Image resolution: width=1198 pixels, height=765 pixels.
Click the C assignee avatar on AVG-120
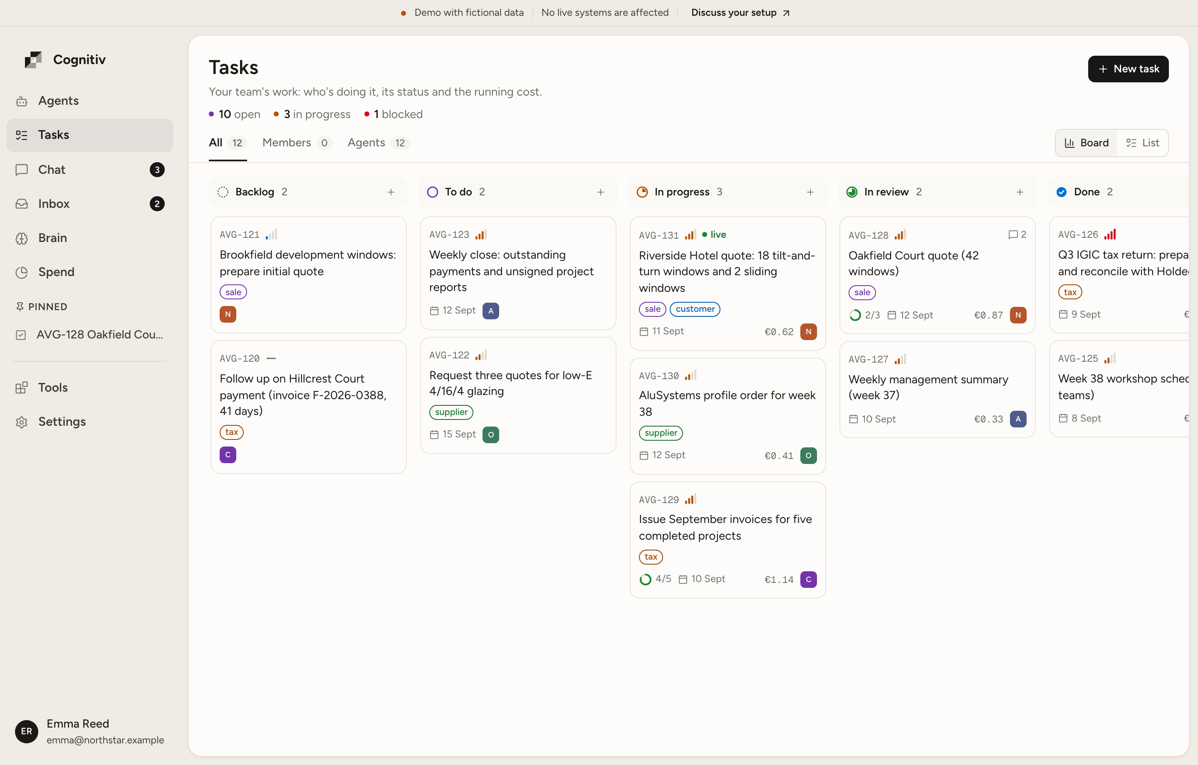pos(228,454)
